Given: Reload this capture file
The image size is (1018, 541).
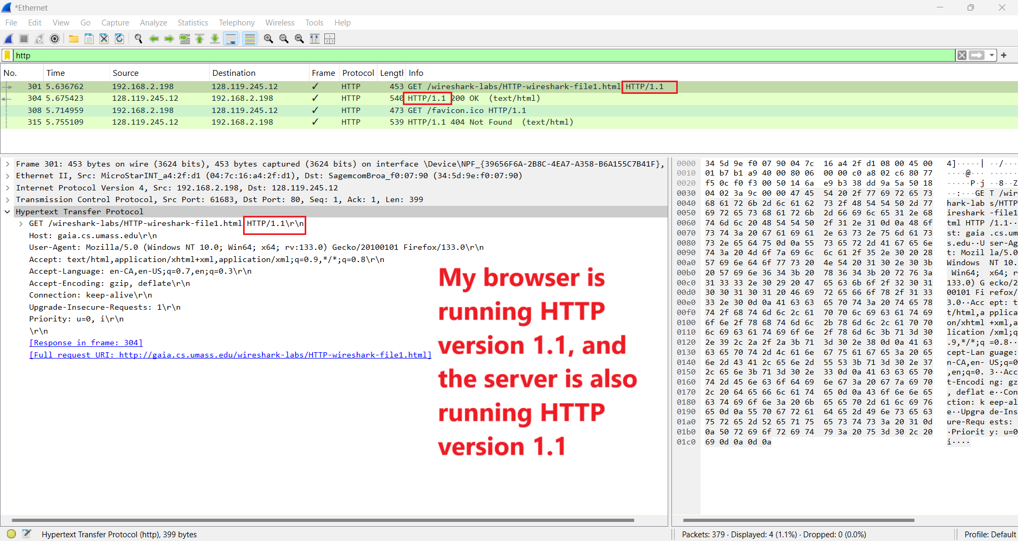Looking at the screenshot, I should tap(119, 39).
